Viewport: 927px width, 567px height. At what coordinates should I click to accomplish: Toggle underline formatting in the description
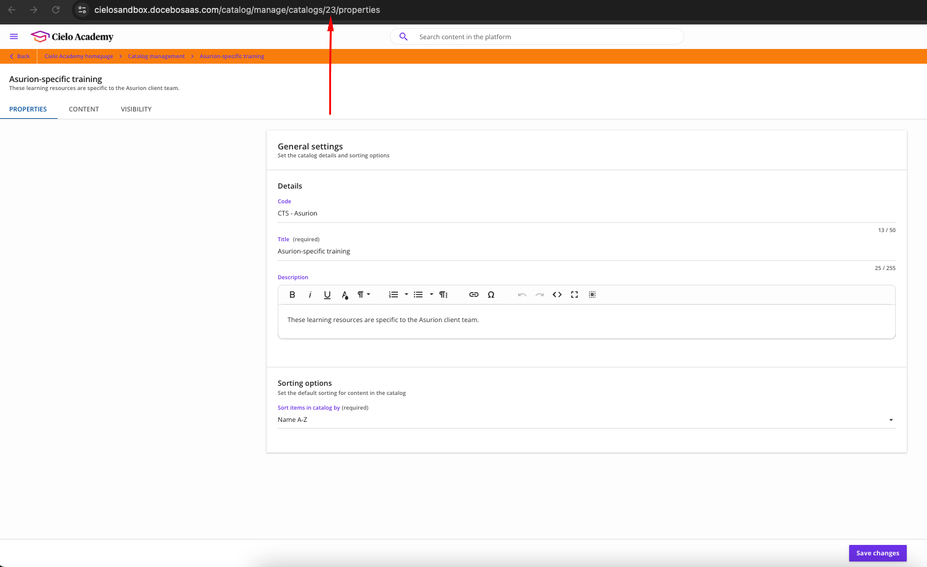(327, 295)
